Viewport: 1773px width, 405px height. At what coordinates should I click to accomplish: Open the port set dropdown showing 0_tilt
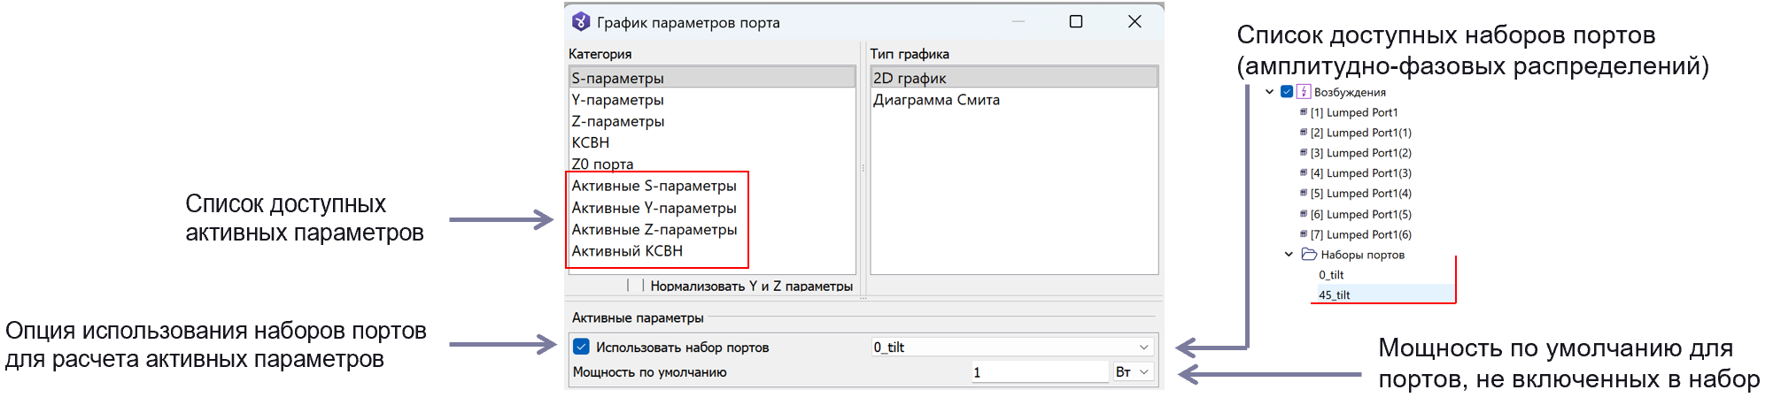click(x=1012, y=348)
